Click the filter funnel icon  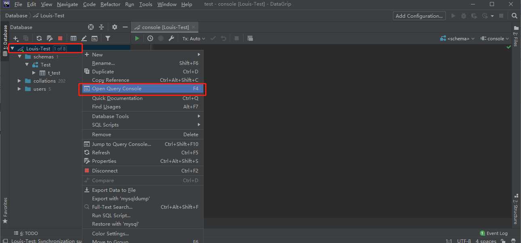click(108, 38)
